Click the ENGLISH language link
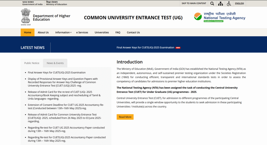Viewport: 267px width, 145px height. click(x=239, y=3)
